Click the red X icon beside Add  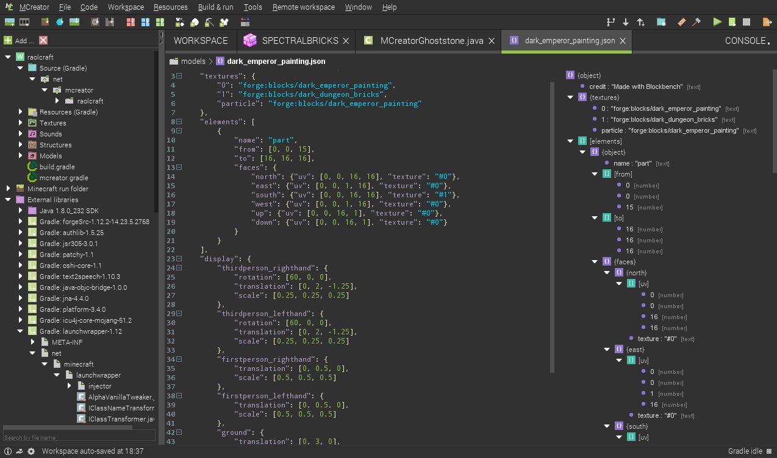click(x=43, y=40)
